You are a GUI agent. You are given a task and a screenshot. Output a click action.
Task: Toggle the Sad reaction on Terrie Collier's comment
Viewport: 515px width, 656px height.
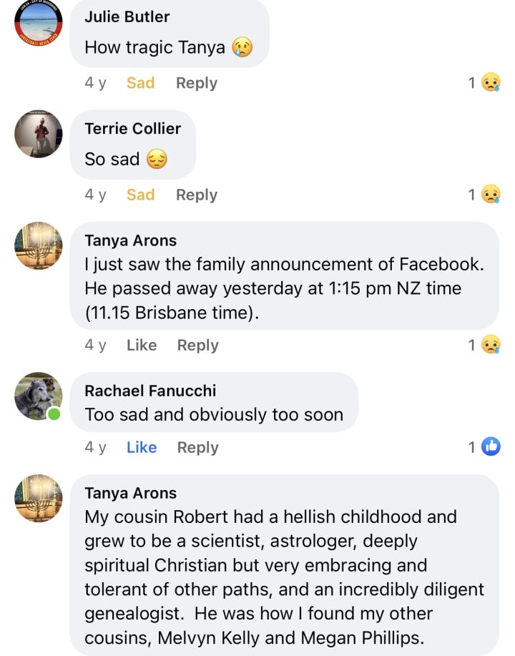click(x=140, y=195)
